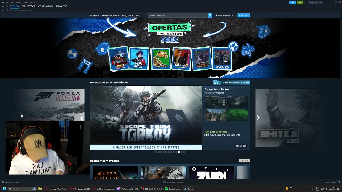The image size is (342, 192).
Task: Open the Femboy con PULSO taskbar window
Action: pos(79,189)
